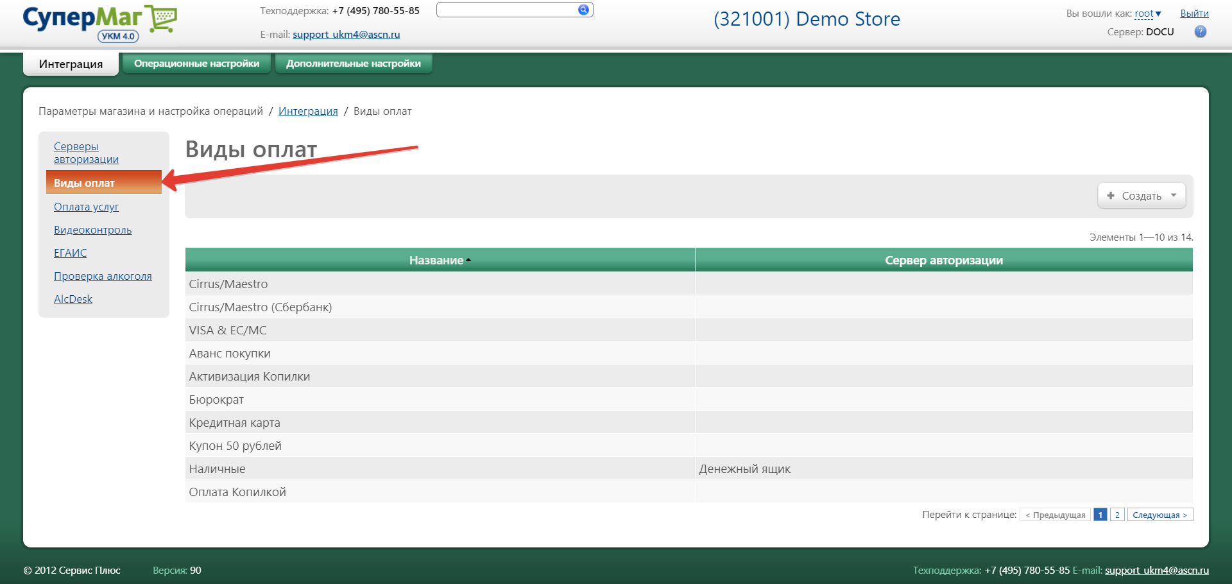Open the Создать dropdown button
The width and height of the screenshot is (1232, 584).
coord(1141,196)
